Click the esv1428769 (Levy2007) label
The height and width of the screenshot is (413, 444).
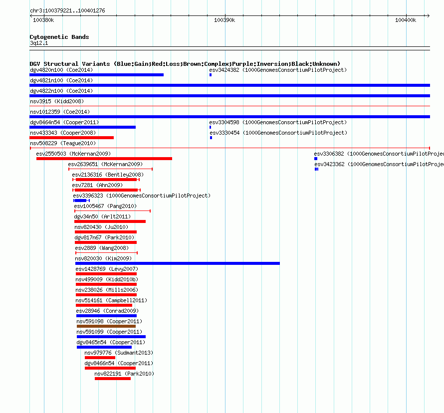(107, 269)
